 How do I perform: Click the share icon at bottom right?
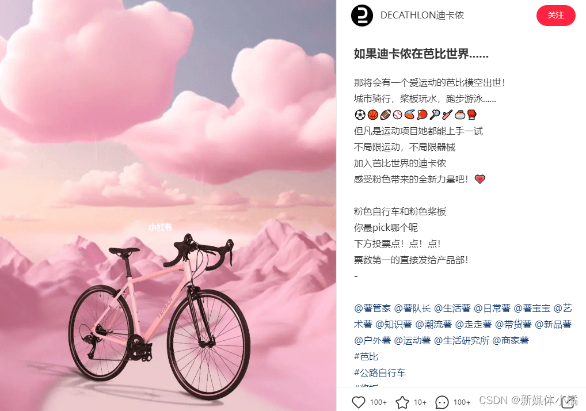[568, 402]
